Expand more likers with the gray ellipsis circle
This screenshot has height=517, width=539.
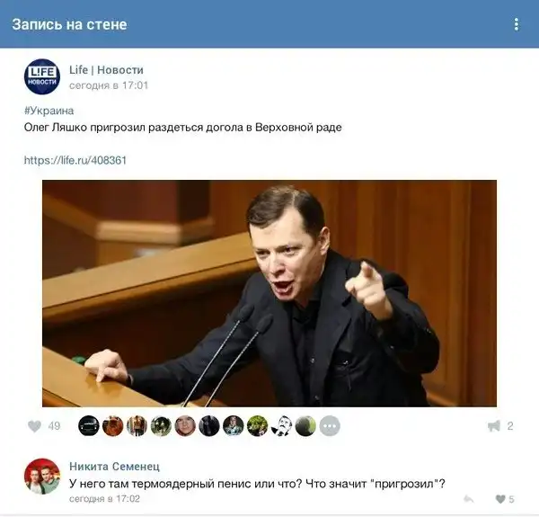[x=330, y=426]
